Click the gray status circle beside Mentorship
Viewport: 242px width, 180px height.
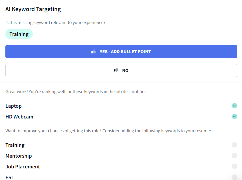click(x=234, y=155)
